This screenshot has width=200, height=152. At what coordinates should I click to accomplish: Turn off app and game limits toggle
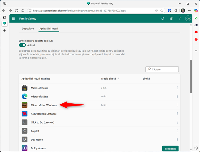point(22,45)
